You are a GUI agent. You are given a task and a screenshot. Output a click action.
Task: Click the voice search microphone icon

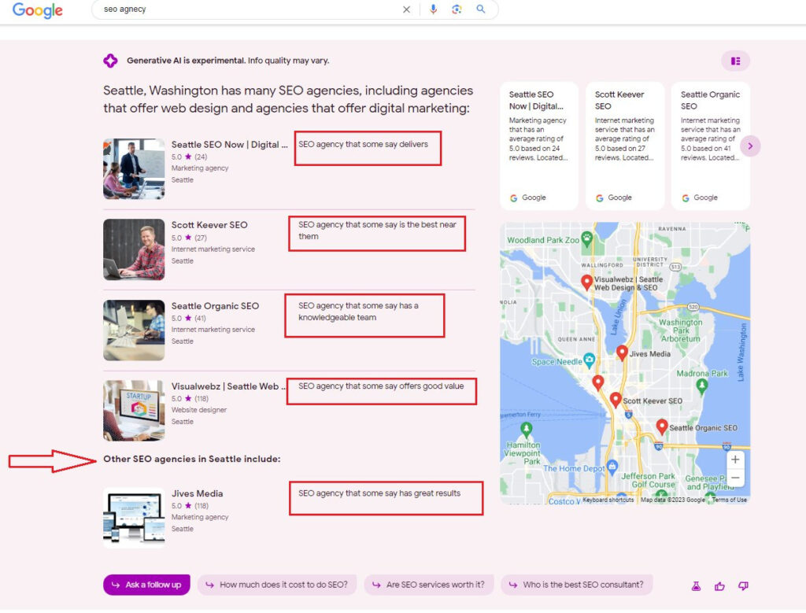point(433,9)
